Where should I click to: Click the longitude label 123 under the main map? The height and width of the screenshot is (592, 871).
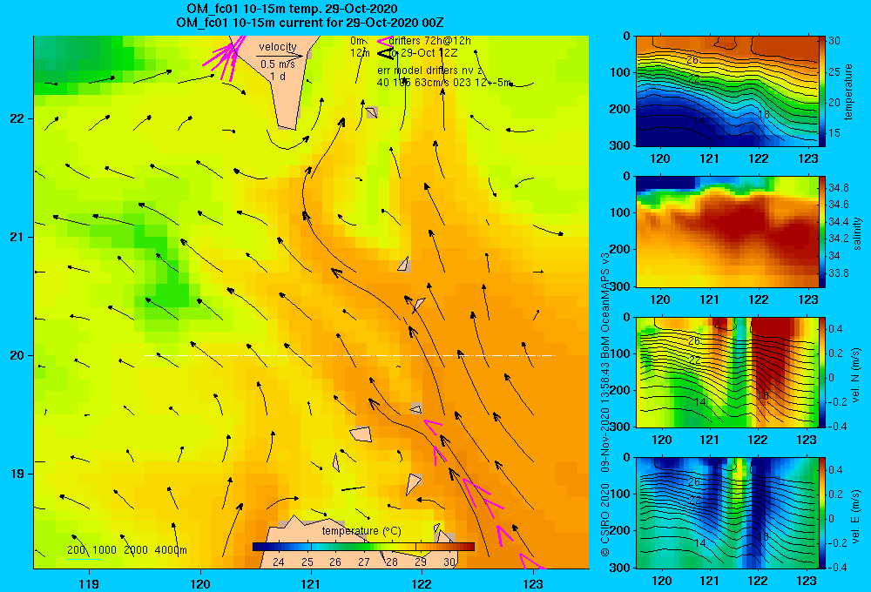[x=533, y=584]
